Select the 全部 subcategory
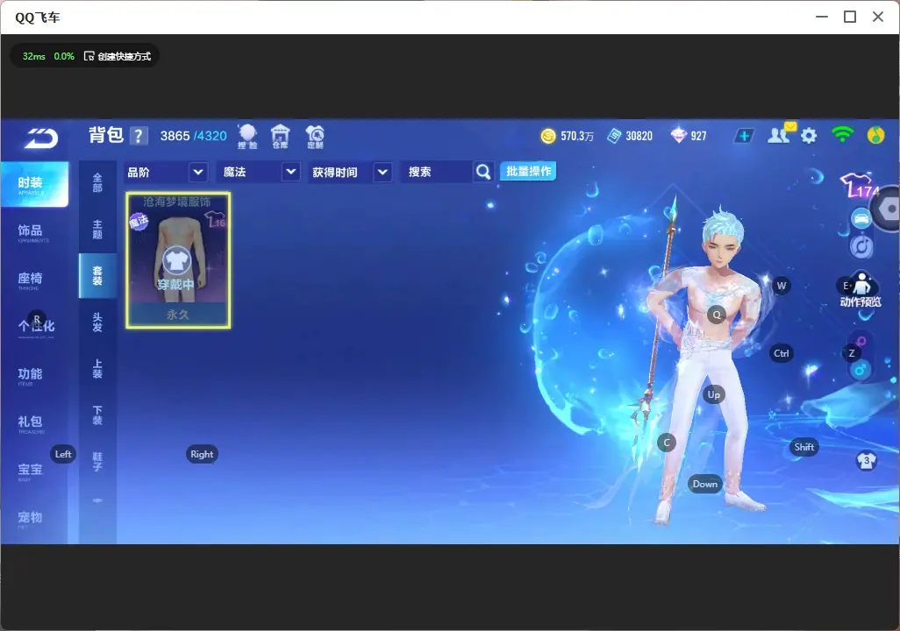This screenshot has width=900, height=631. point(97,183)
